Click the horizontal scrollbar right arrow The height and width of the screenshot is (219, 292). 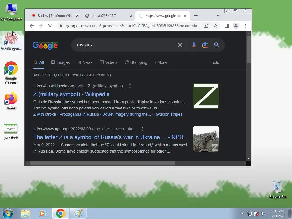(x=244, y=163)
